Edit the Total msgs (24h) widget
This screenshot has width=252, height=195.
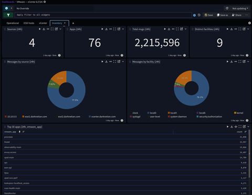pyautogui.click(x=182, y=29)
